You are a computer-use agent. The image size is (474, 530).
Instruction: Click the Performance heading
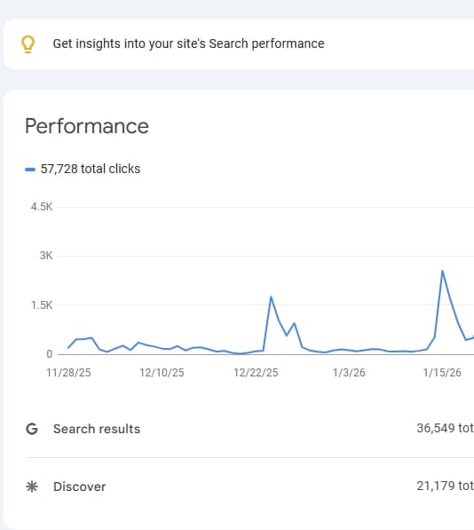[87, 126]
